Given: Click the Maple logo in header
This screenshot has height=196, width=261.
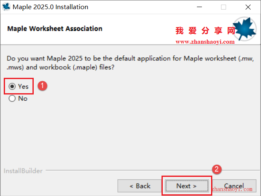Looking at the screenshot, I should (245, 29).
